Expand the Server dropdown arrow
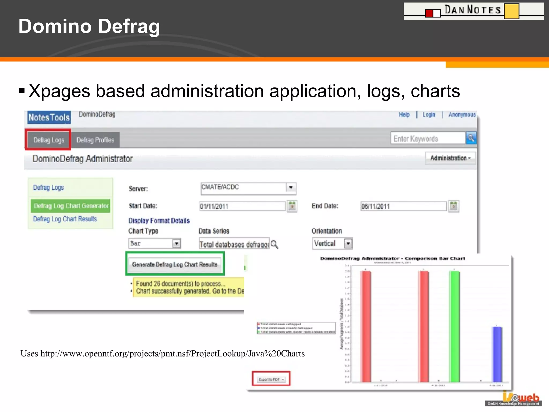The image size is (549, 412). [291, 187]
